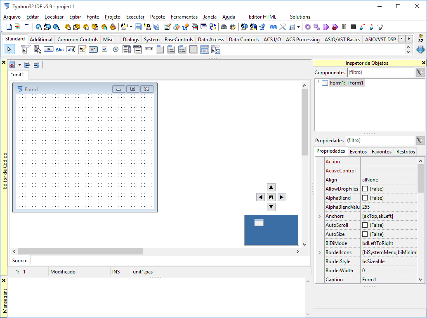Image resolution: width=427 pixels, height=318 pixels.
Task: Click the Componentes filter field
Action: coord(380,73)
